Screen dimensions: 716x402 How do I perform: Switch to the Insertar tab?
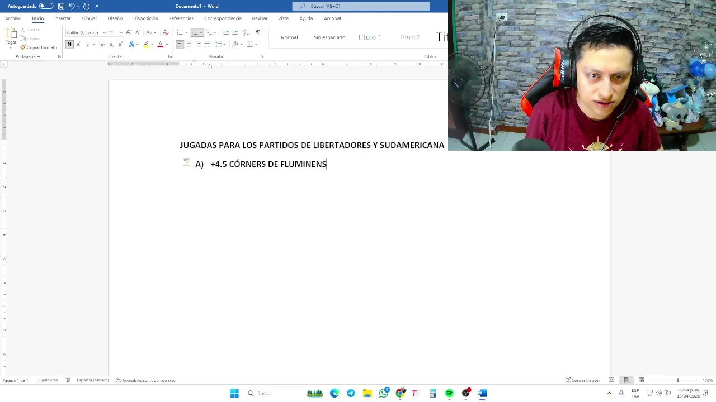[x=63, y=18]
